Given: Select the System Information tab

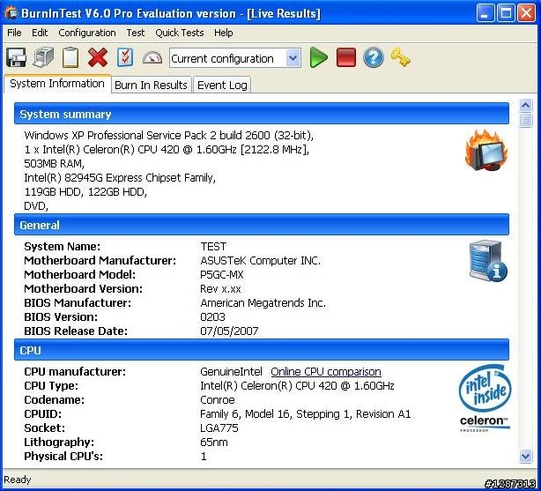Looking at the screenshot, I should pos(57,84).
